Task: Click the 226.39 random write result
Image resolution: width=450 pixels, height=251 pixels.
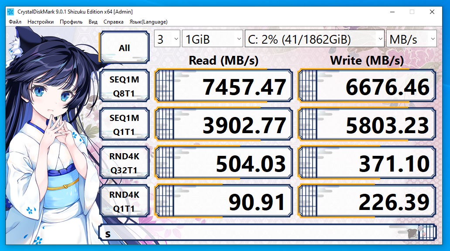Action: pos(367,201)
